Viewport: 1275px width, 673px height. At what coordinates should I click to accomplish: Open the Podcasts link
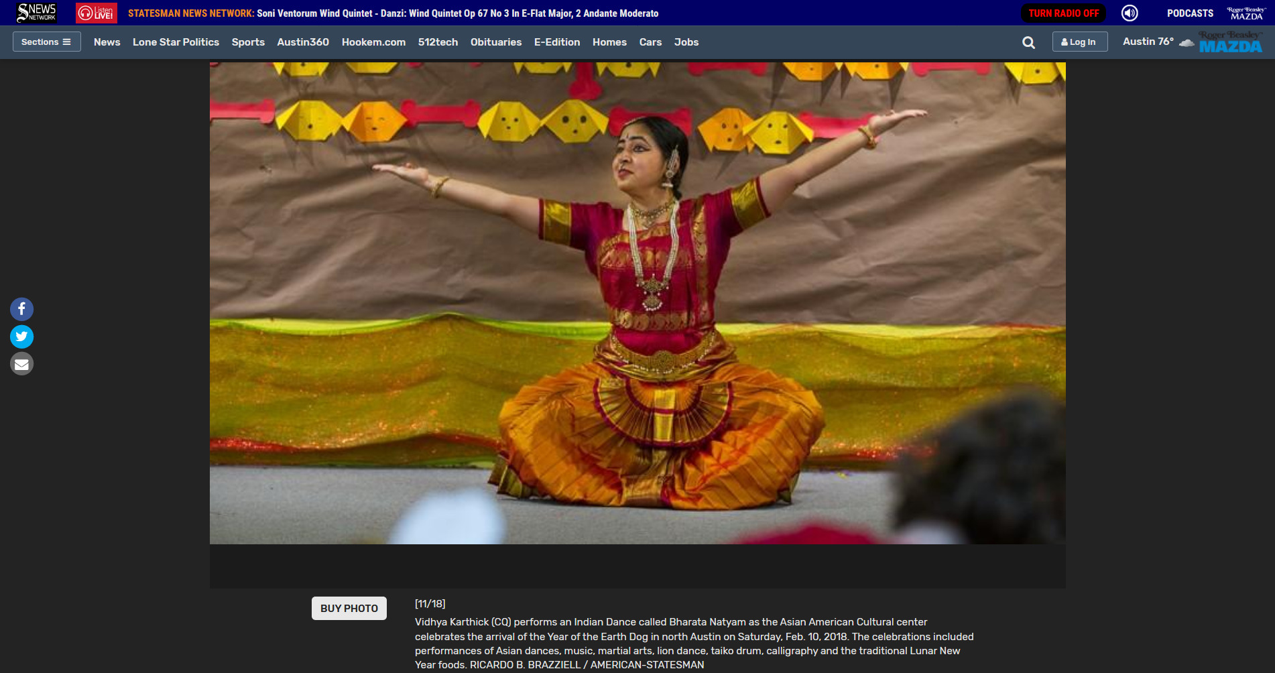click(x=1190, y=13)
